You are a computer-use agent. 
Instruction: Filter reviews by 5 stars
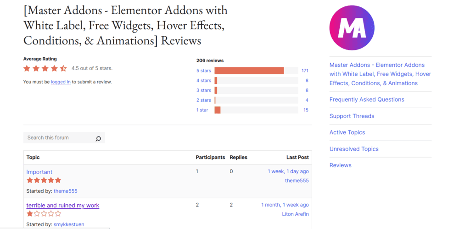click(204, 71)
